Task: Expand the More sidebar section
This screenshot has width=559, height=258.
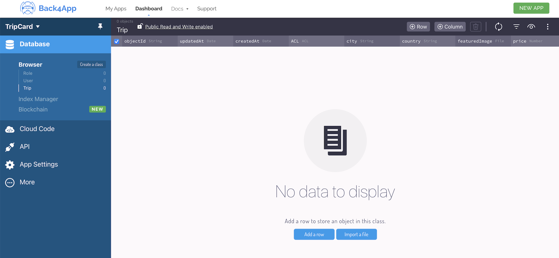Action: point(27,182)
